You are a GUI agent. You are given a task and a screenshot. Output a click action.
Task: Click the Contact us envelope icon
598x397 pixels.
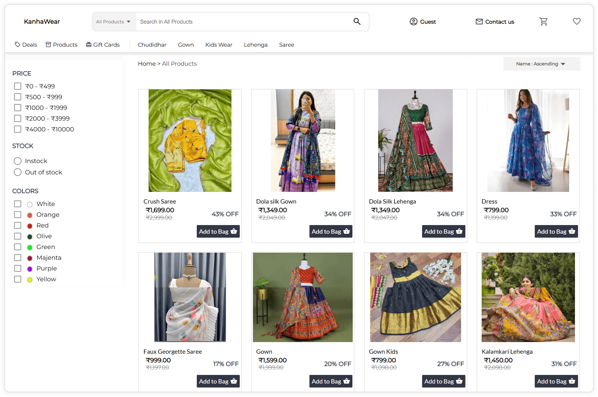[x=479, y=21]
